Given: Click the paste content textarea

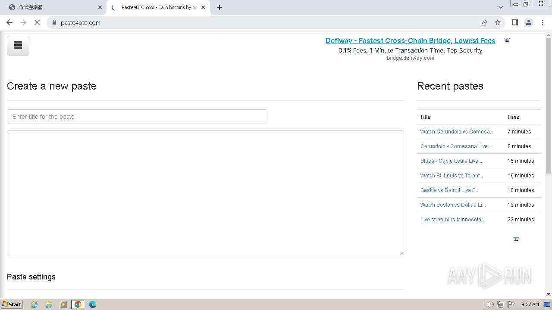Looking at the screenshot, I should point(205,193).
